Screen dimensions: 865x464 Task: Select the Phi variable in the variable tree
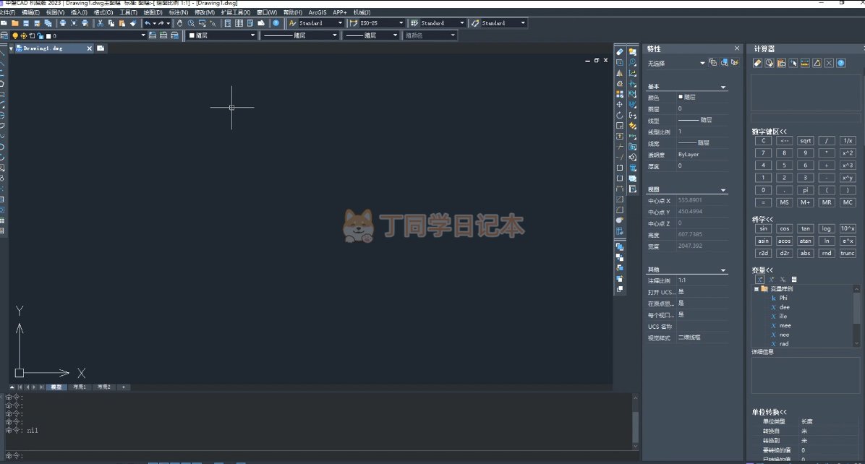pos(783,298)
